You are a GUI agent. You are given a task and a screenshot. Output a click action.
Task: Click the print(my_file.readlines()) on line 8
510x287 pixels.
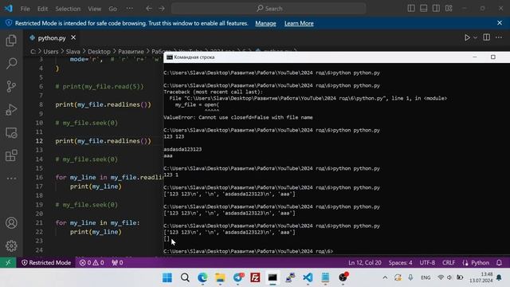[103, 104]
